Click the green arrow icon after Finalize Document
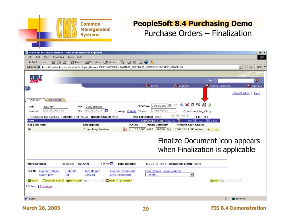 (x=210, y=105)
